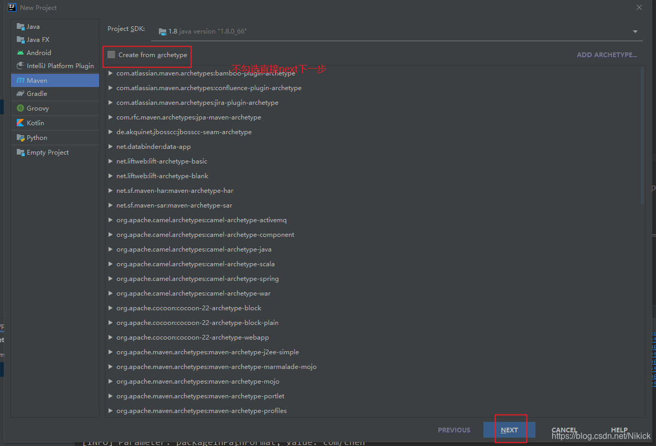Expand net.databinder:data-app node

110,146
